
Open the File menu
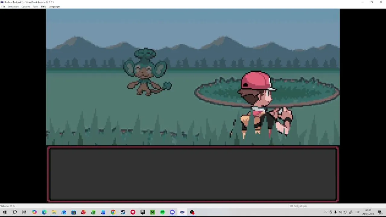pos(3,7)
